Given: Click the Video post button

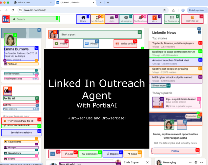Looking at the screenshot, I should click(x=61, y=44).
